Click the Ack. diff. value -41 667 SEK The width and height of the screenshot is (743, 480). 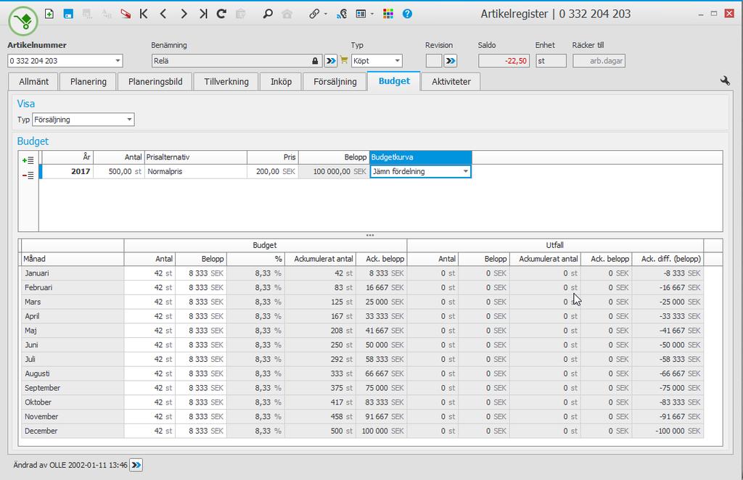668,331
